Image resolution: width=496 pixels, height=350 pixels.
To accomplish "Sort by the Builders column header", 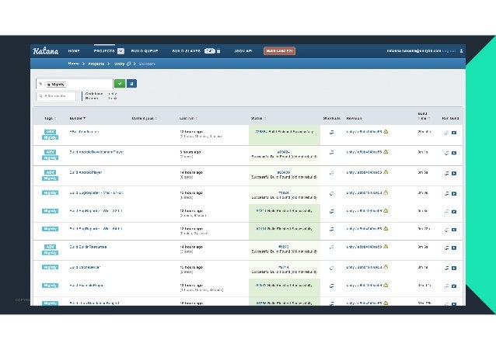I will (x=78, y=118).
